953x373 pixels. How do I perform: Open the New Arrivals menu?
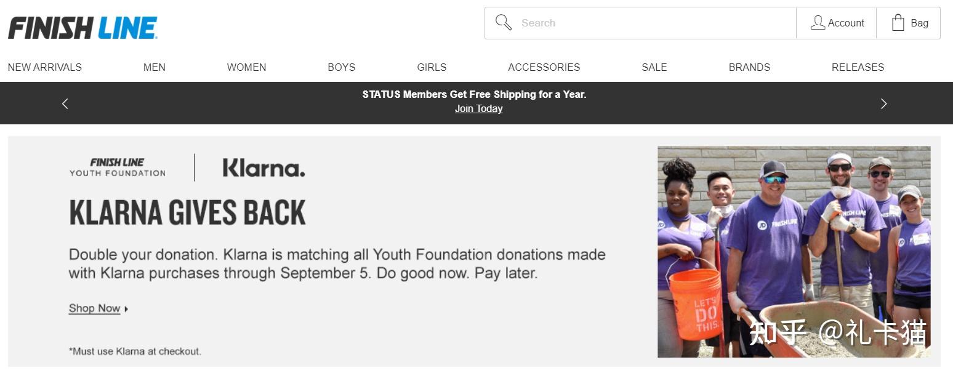(45, 67)
